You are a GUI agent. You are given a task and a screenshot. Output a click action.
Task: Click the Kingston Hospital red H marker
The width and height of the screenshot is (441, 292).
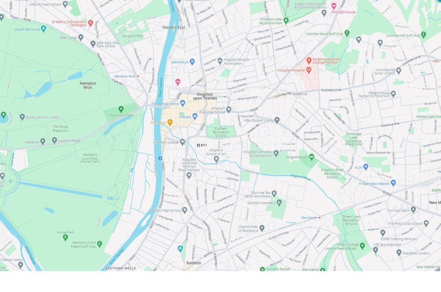(x=308, y=70)
